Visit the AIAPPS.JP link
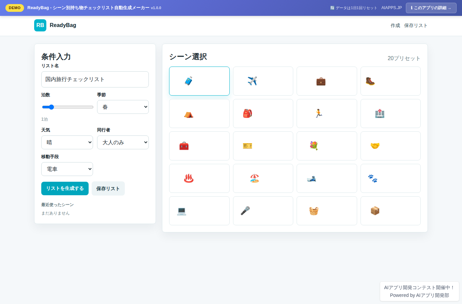The image size is (462, 304). 392,8
